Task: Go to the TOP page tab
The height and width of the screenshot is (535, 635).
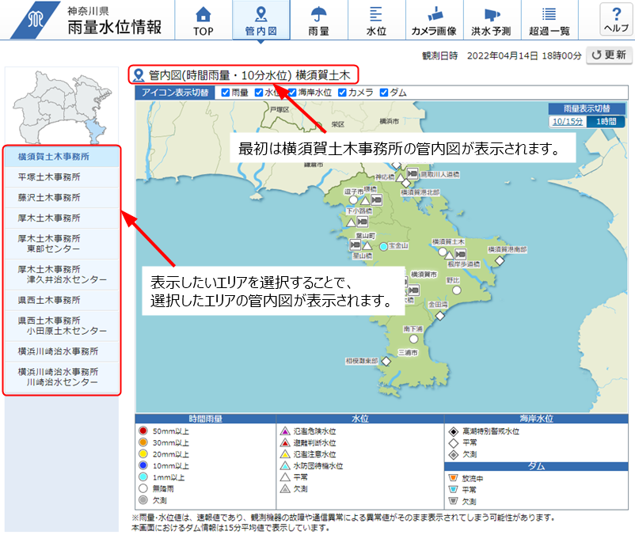Action: pos(203,20)
